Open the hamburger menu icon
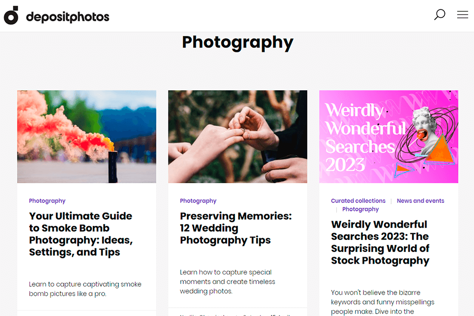The image size is (474, 316). pos(463,14)
